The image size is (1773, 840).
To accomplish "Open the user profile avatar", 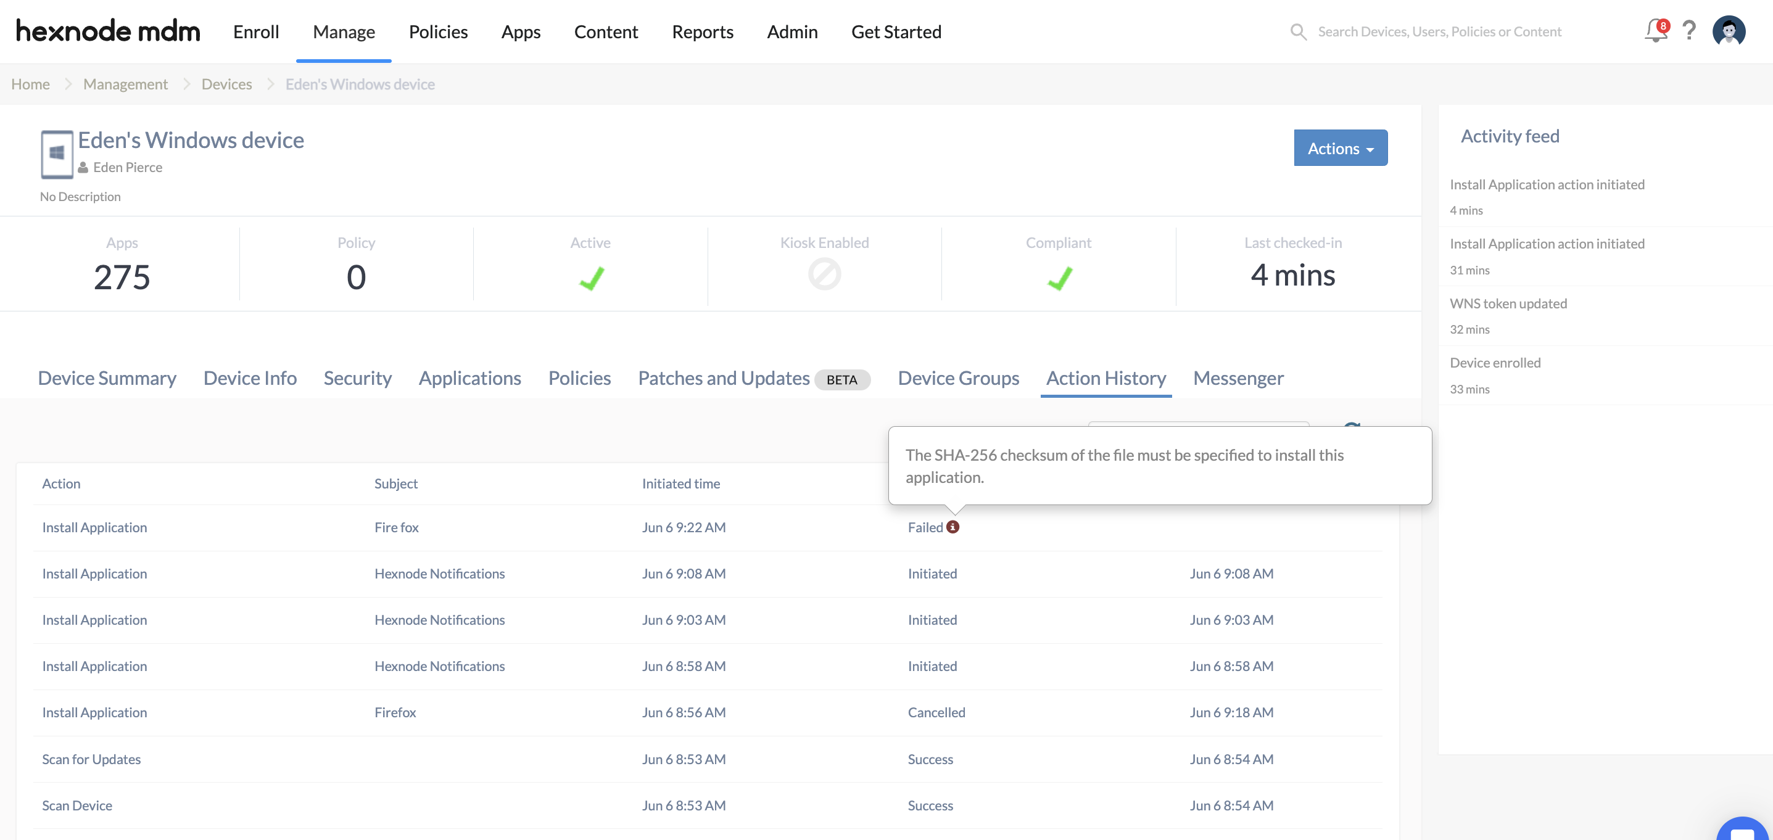I will tap(1729, 31).
